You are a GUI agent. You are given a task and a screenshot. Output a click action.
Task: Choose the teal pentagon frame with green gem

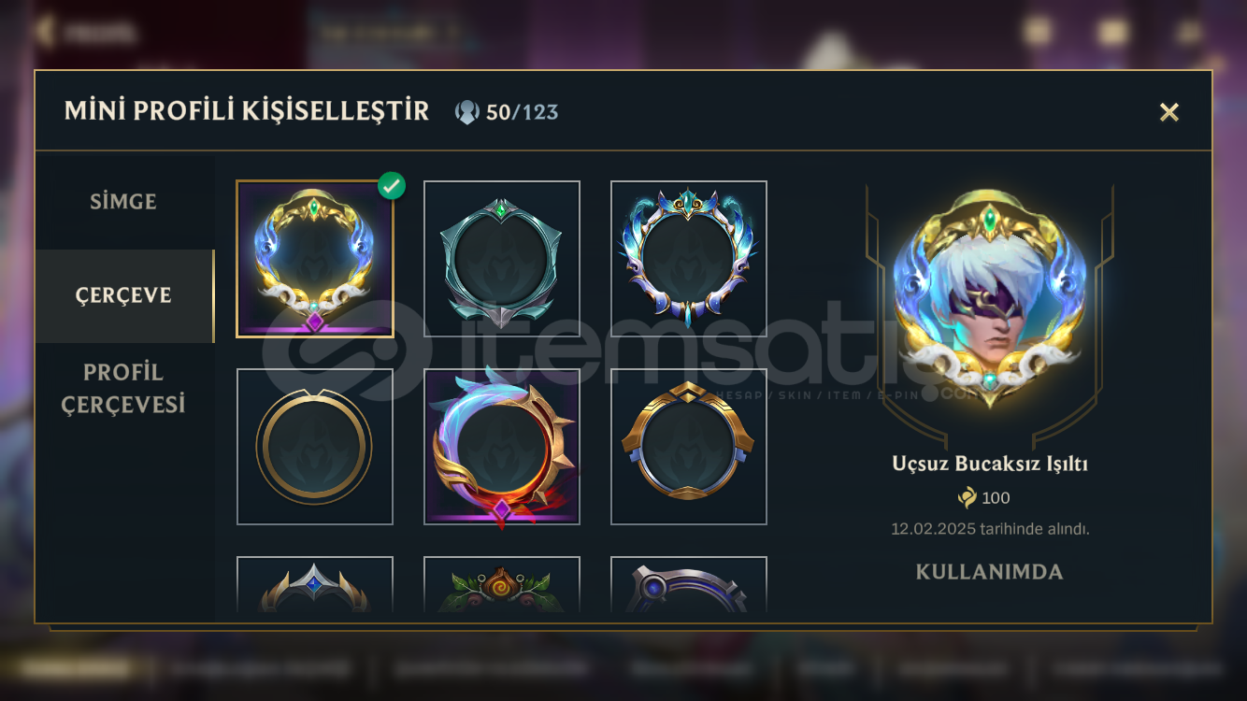(x=502, y=259)
